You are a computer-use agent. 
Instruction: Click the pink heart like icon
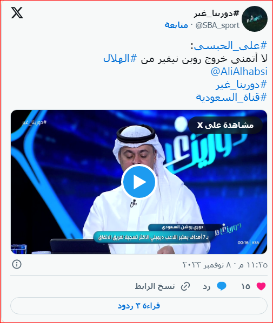click(261, 286)
